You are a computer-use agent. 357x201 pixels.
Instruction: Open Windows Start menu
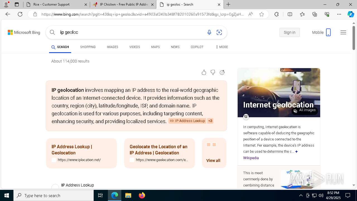click(x=7, y=195)
